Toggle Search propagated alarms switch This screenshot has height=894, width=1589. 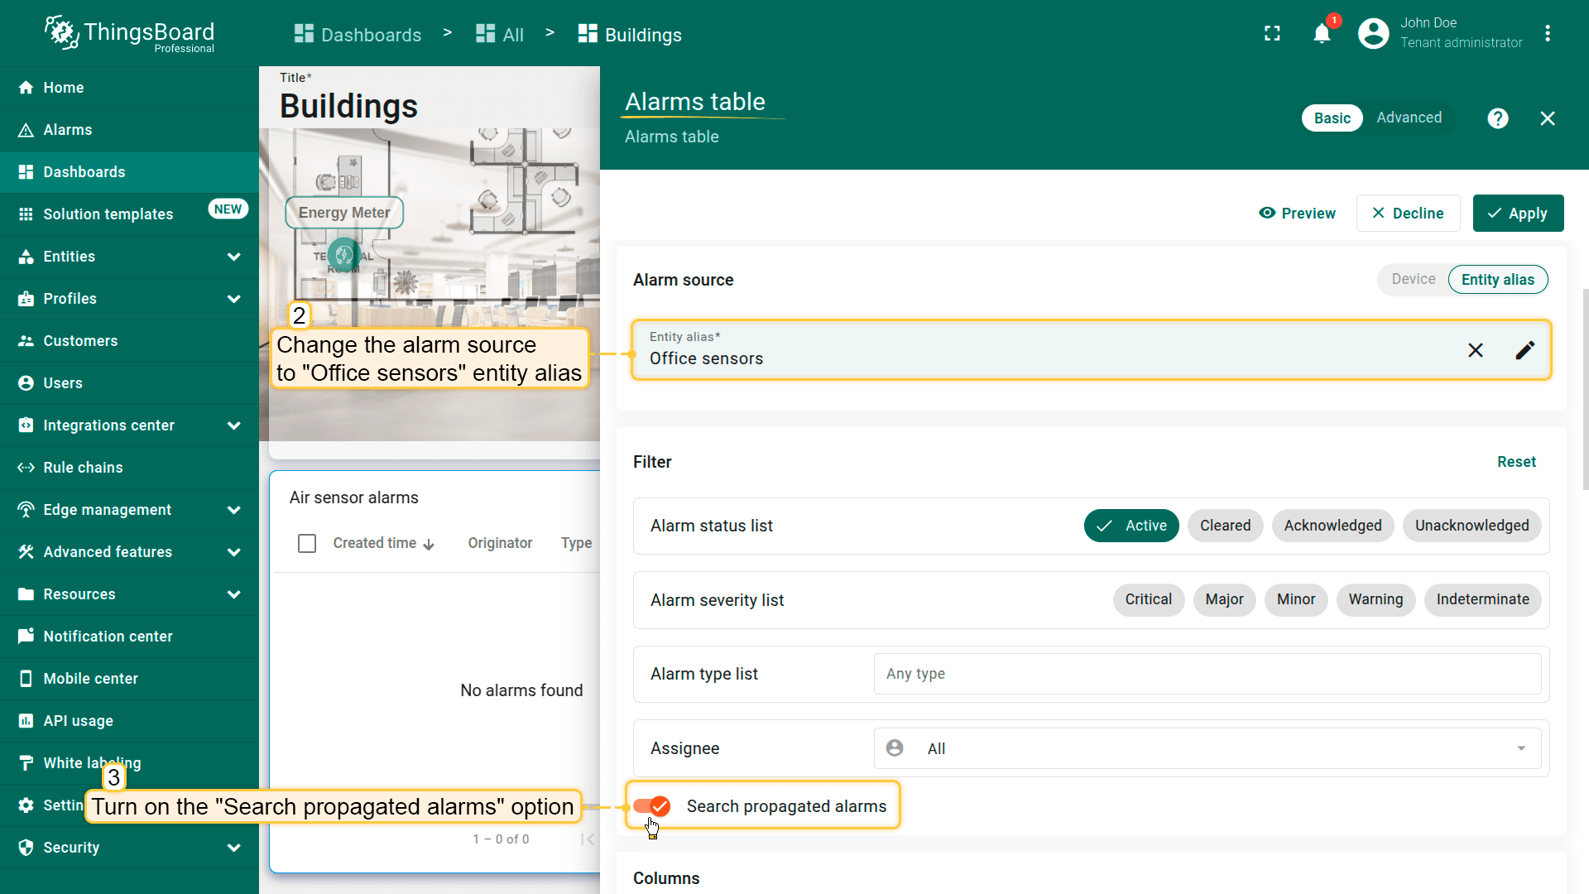tap(651, 806)
